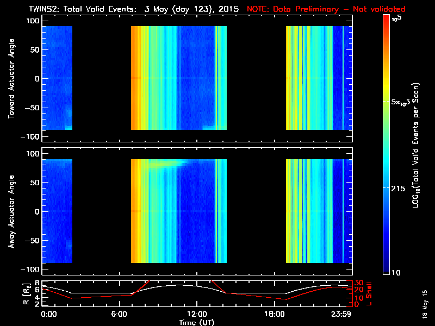
Task: Click the orange band in Toward panel
Action: point(135,76)
